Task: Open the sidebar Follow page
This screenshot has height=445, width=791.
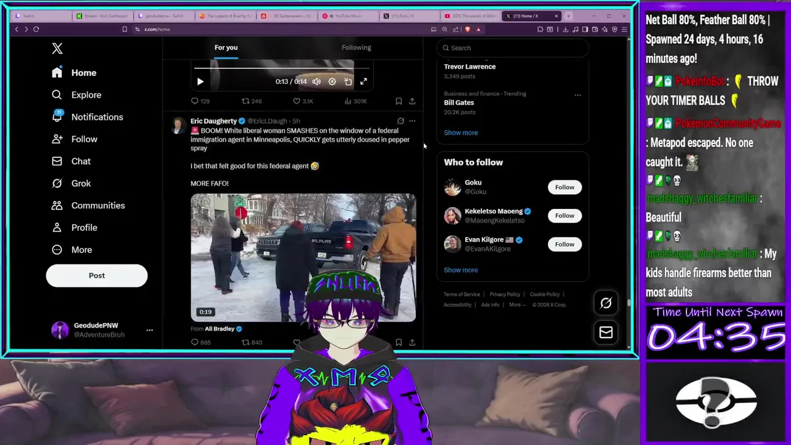Action: coord(75,139)
